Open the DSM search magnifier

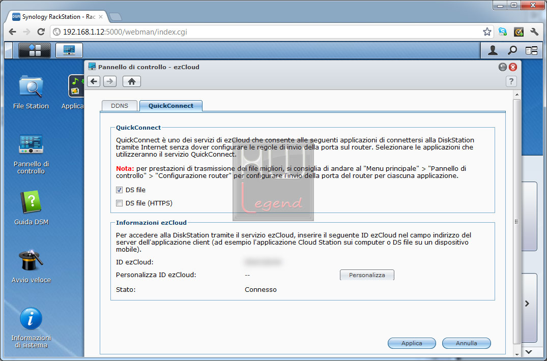512,50
